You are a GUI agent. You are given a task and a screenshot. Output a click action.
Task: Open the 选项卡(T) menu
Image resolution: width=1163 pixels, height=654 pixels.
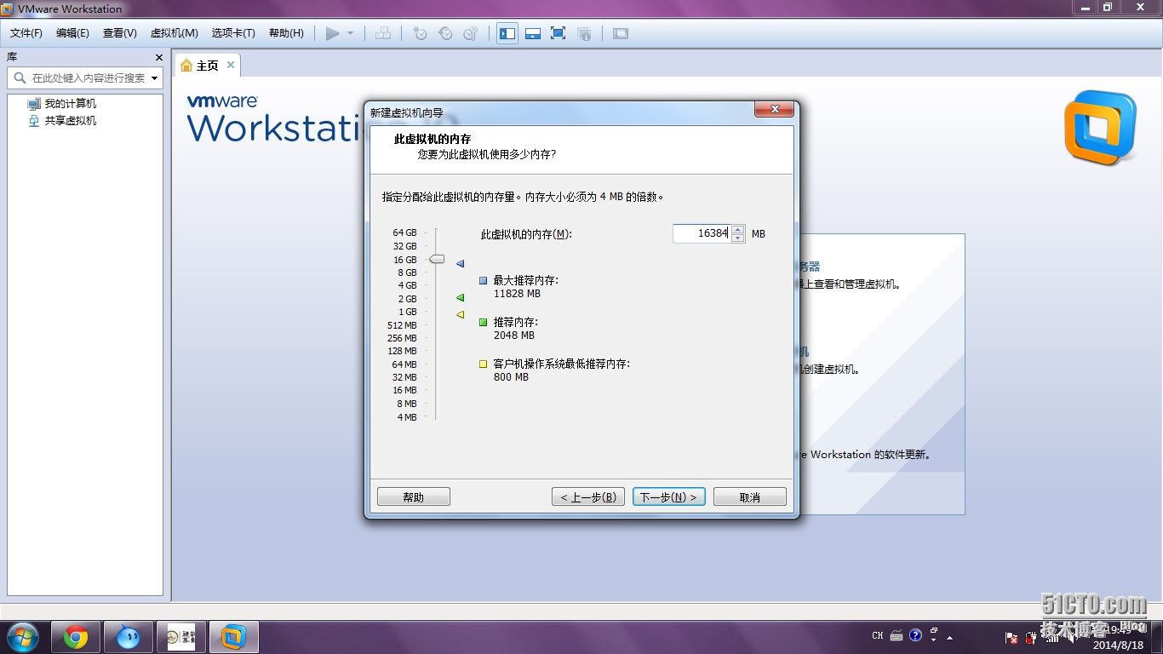tap(233, 33)
